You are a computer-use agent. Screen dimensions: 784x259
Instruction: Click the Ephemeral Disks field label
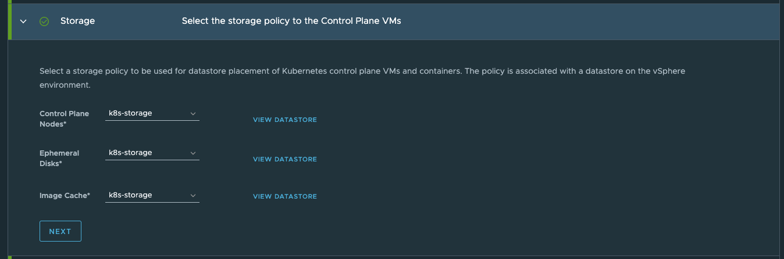tap(59, 158)
